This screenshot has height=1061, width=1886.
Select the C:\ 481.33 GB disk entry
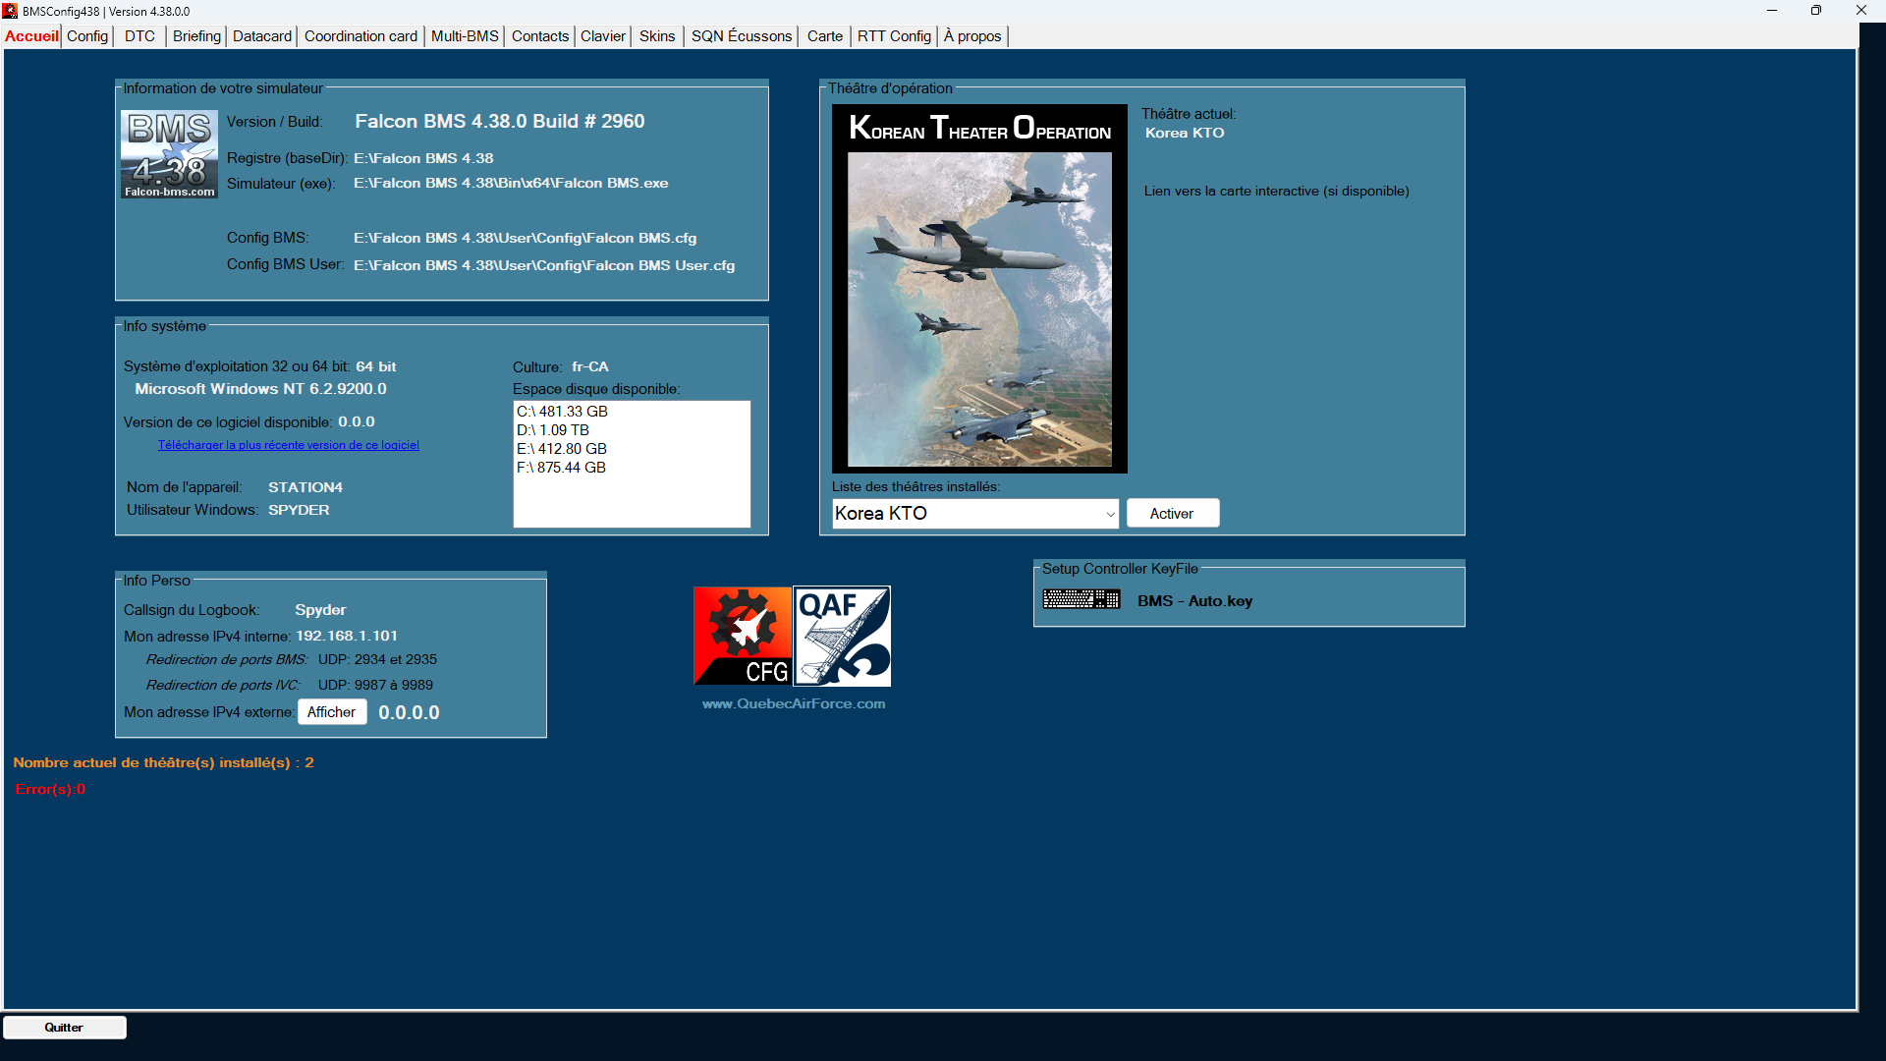[562, 412]
